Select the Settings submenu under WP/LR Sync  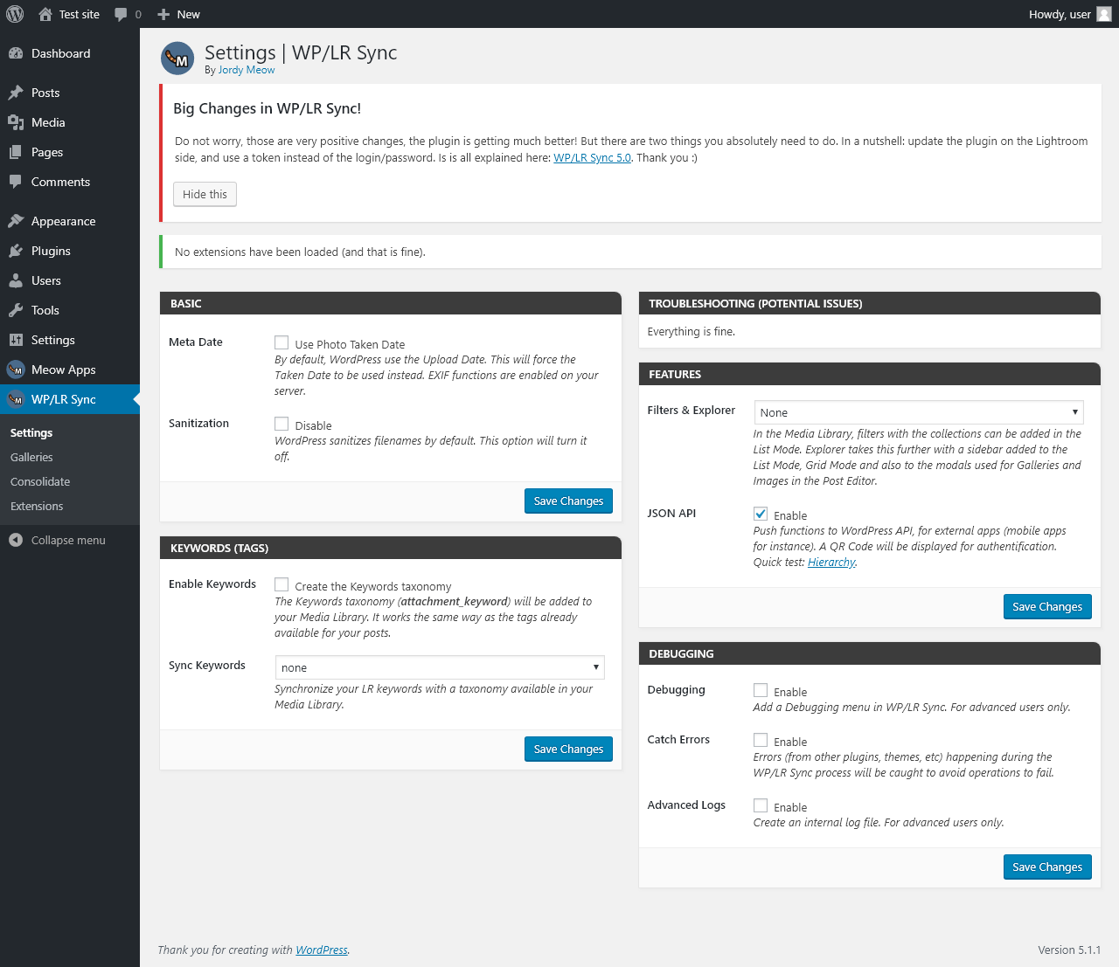(x=31, y=432)
